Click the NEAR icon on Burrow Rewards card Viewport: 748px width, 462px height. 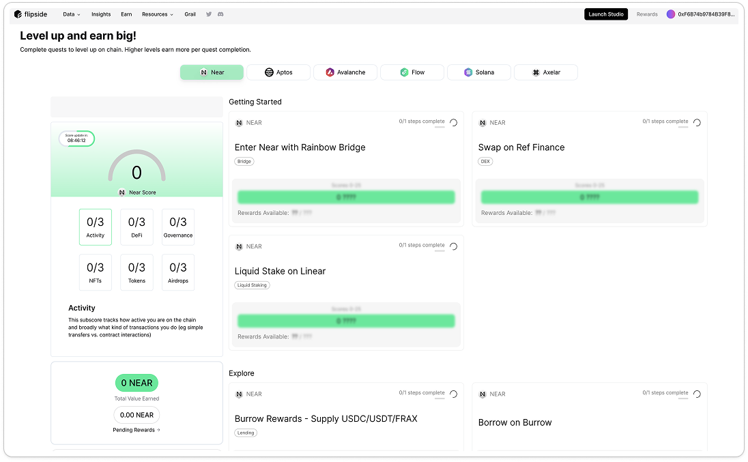coord(239,394)
